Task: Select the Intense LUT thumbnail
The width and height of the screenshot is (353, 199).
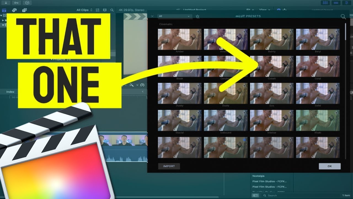Action: (272, 121)
